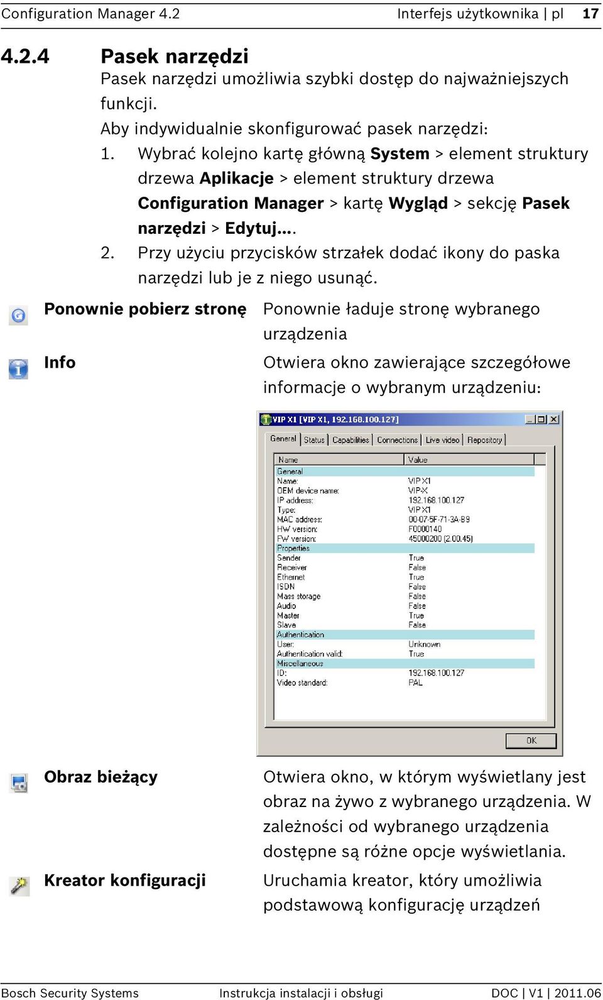The width and height of the screenshot is (603, 1000).
Task: Click the Value column header
Action: click(x=470, y=459)
